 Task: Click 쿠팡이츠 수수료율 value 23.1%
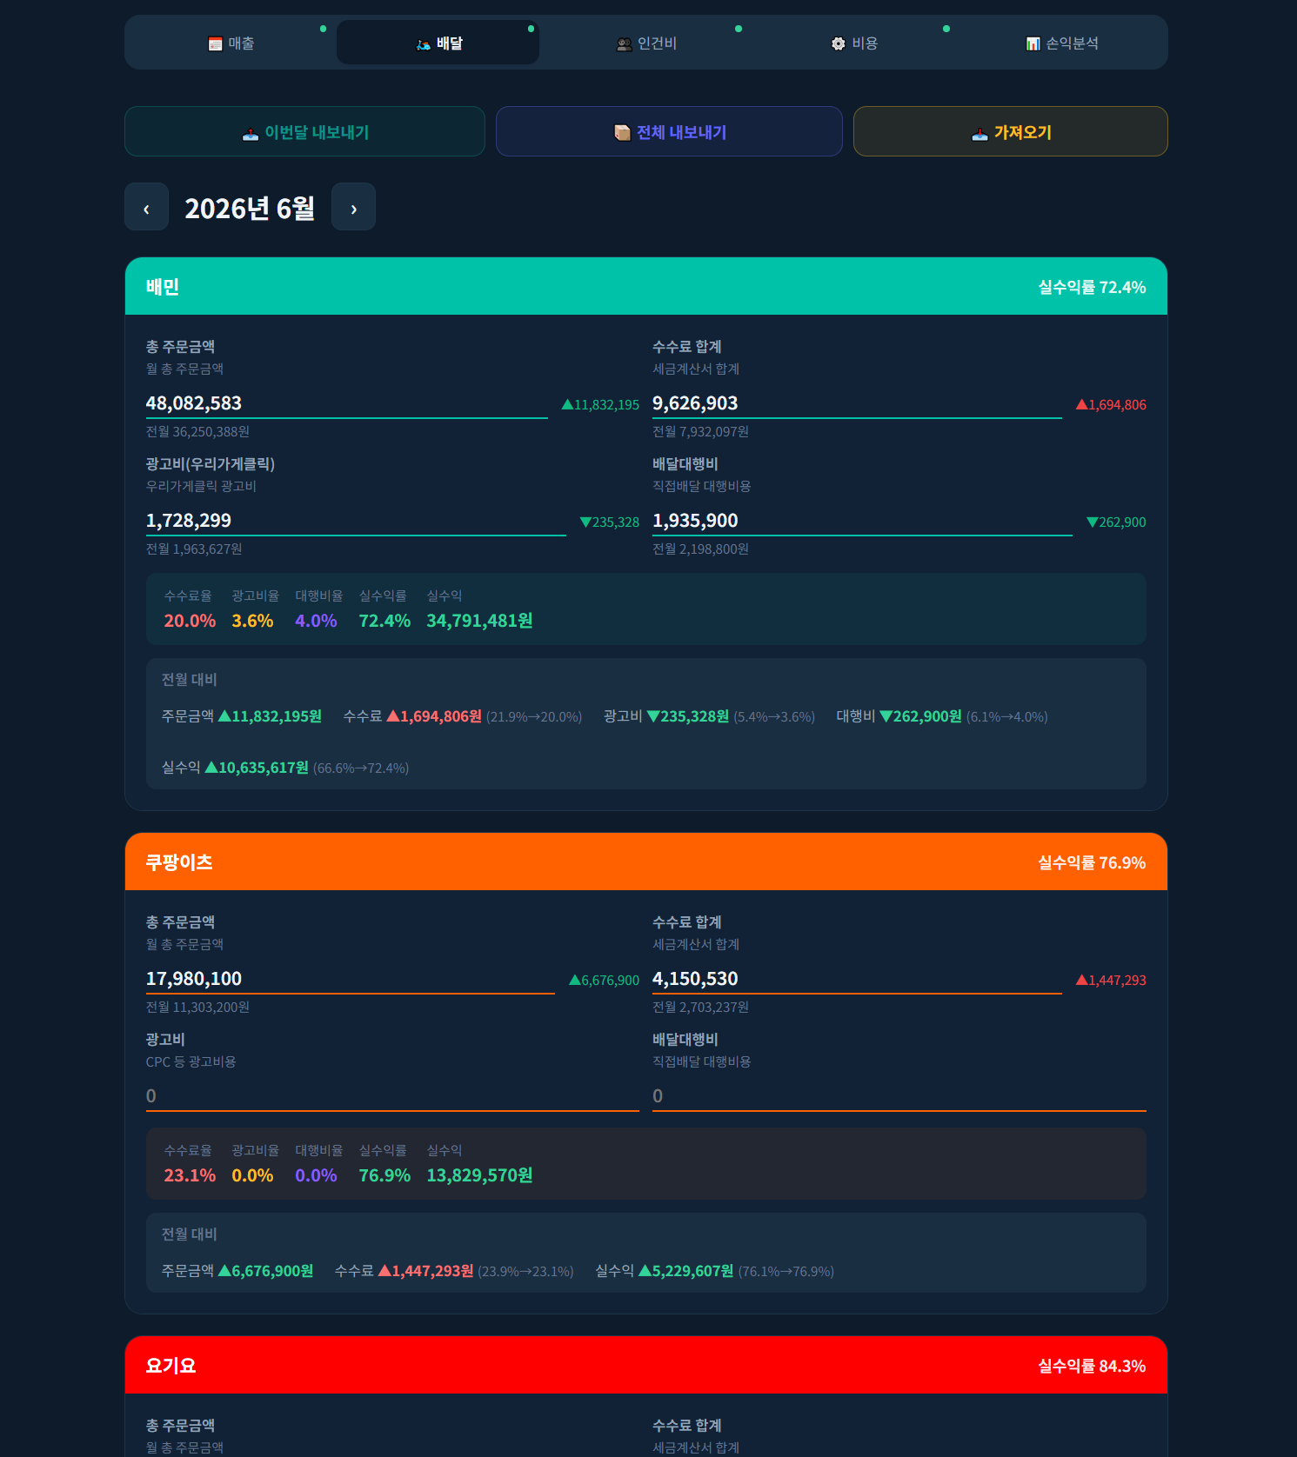coord(190,1175)
